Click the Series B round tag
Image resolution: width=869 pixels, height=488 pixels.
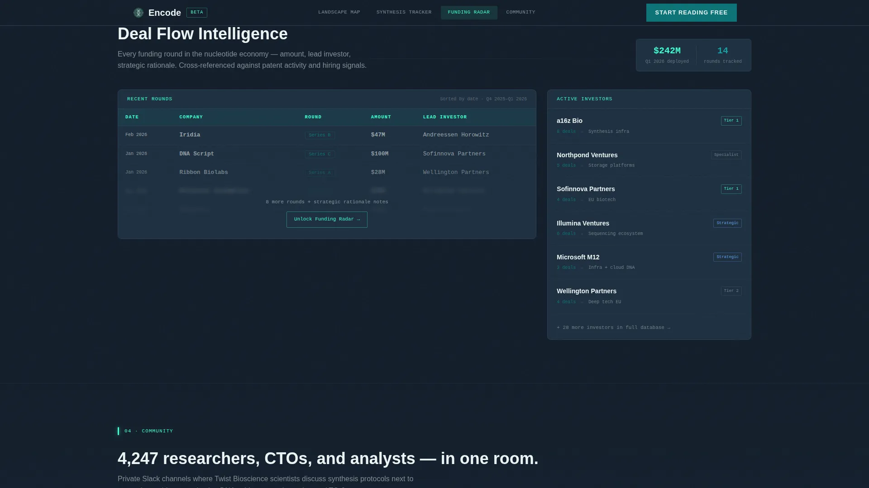[x=320, y=135]
